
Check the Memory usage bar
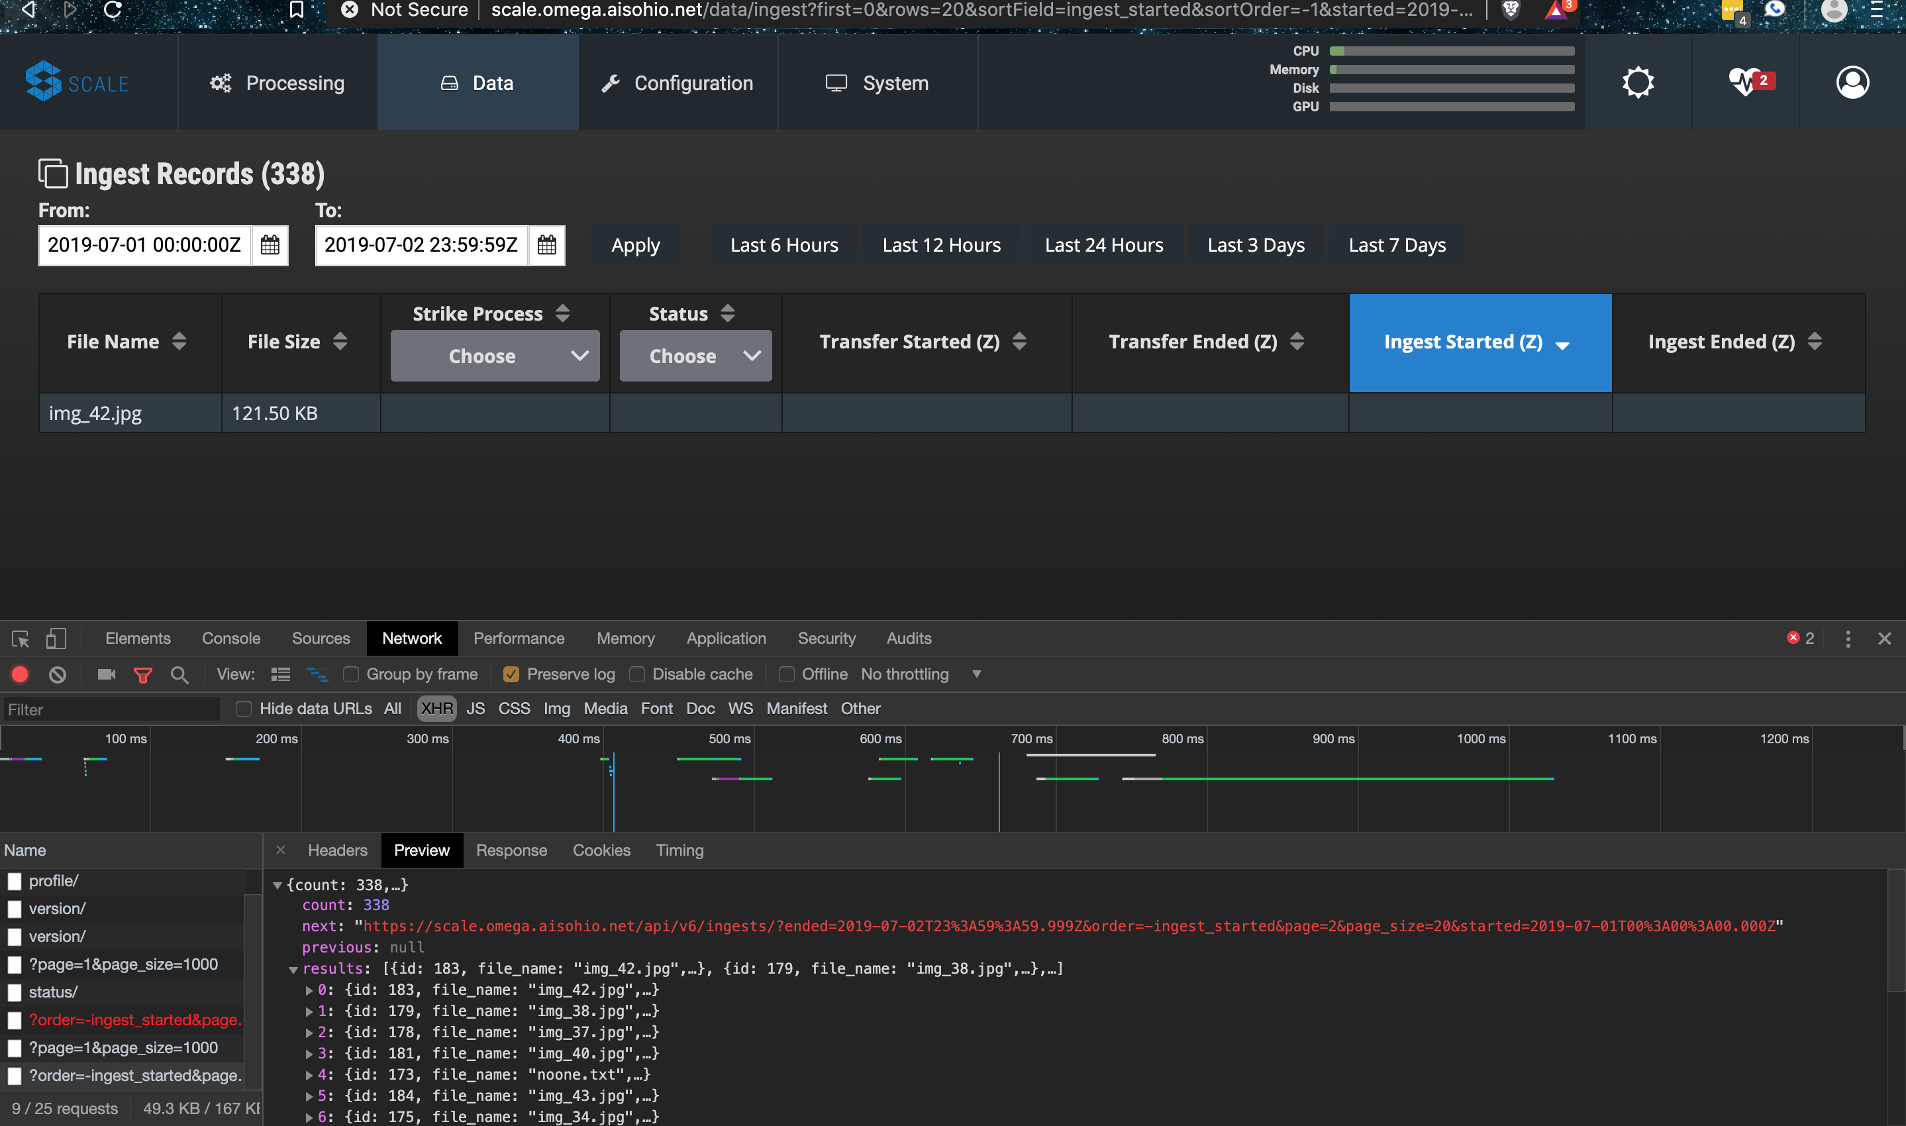1452,69
